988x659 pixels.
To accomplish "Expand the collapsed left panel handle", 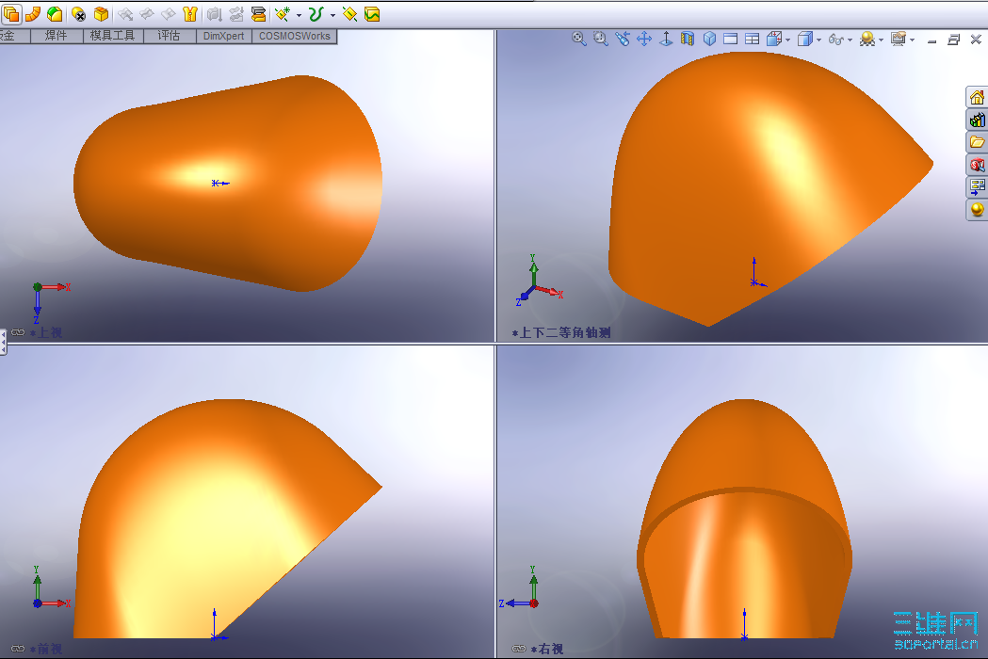I will coord(3,342).
